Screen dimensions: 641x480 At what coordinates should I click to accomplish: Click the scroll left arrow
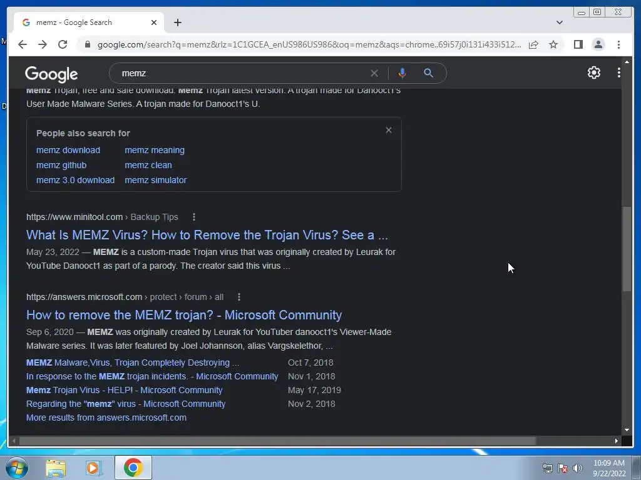coord(14,441)
